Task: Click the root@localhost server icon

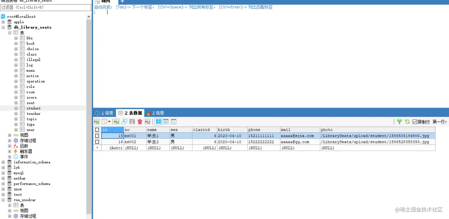Action: pyautogui.click(x=3, y=16)
